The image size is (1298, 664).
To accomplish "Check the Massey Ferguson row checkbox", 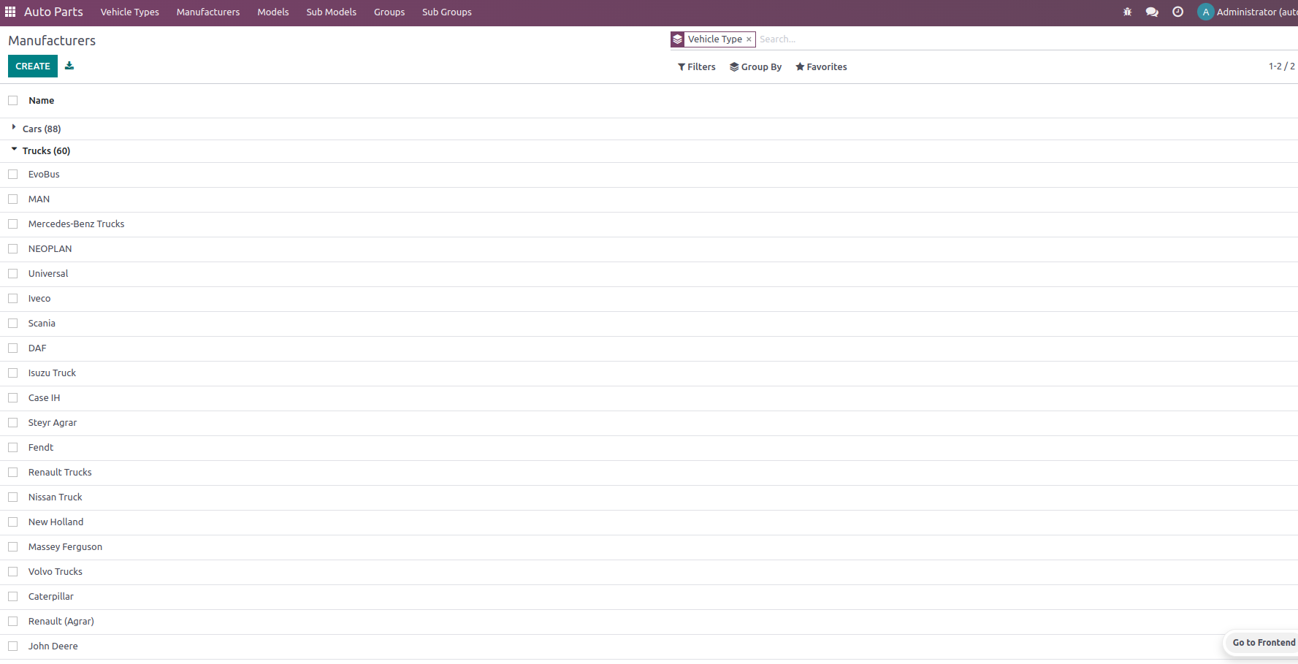I will pyautogui.click(x=13, y=547).
